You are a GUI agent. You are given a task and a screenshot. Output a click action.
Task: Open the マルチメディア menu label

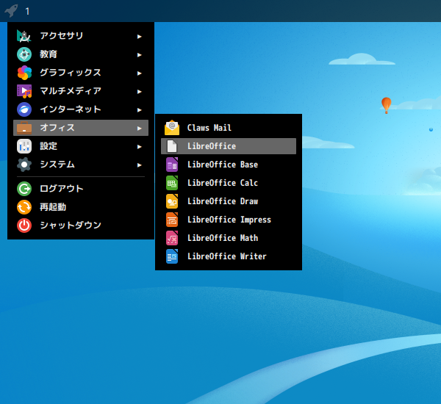(x=71, y=91)
